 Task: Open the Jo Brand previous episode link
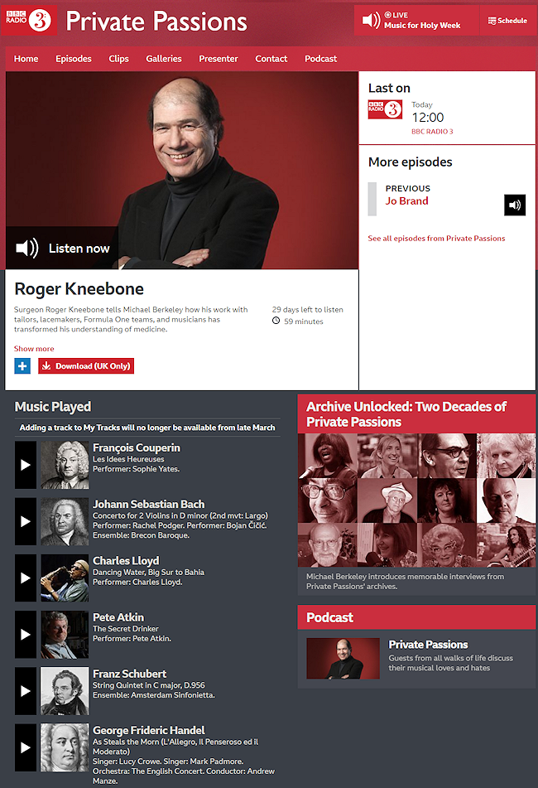coord(407,201)
